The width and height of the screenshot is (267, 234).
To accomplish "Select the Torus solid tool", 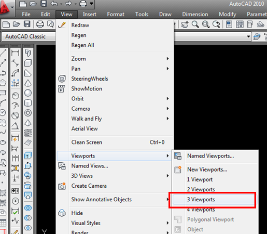I will tap(28, 113).
